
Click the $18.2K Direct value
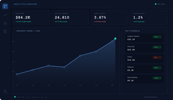131,60
